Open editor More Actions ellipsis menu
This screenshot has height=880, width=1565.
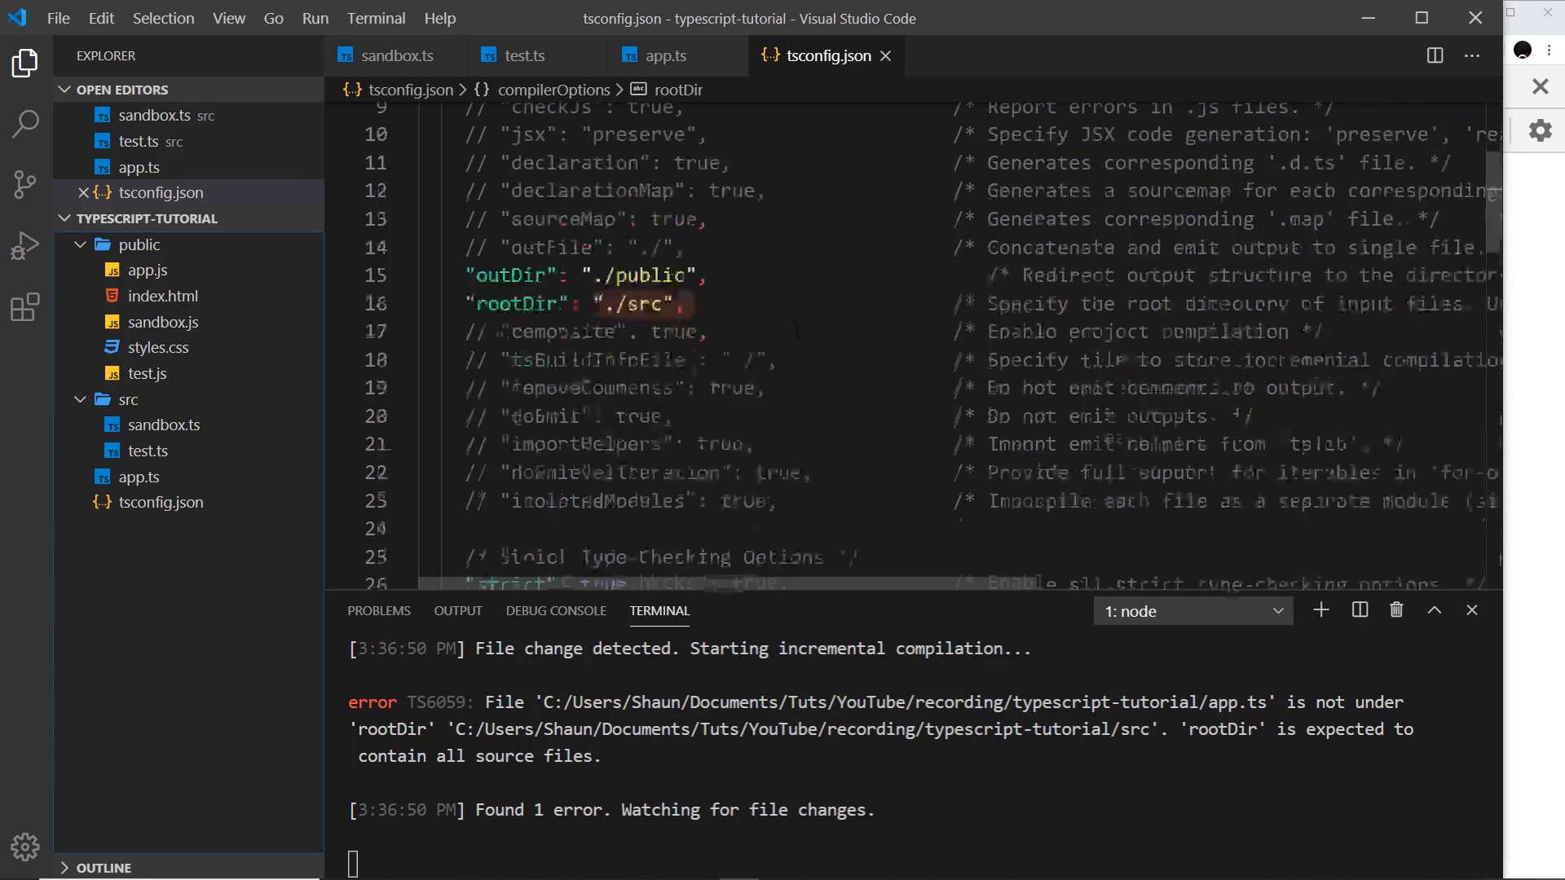click(1472, 55)
